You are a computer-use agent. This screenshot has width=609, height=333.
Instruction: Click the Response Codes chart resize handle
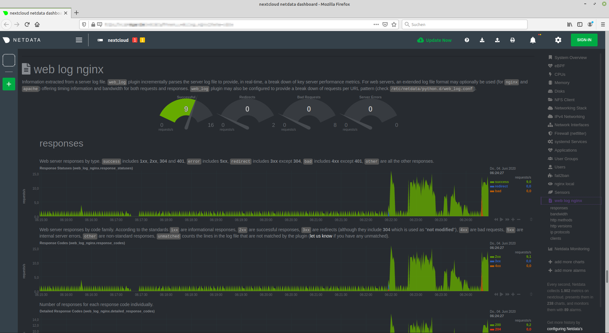[531, 294]
